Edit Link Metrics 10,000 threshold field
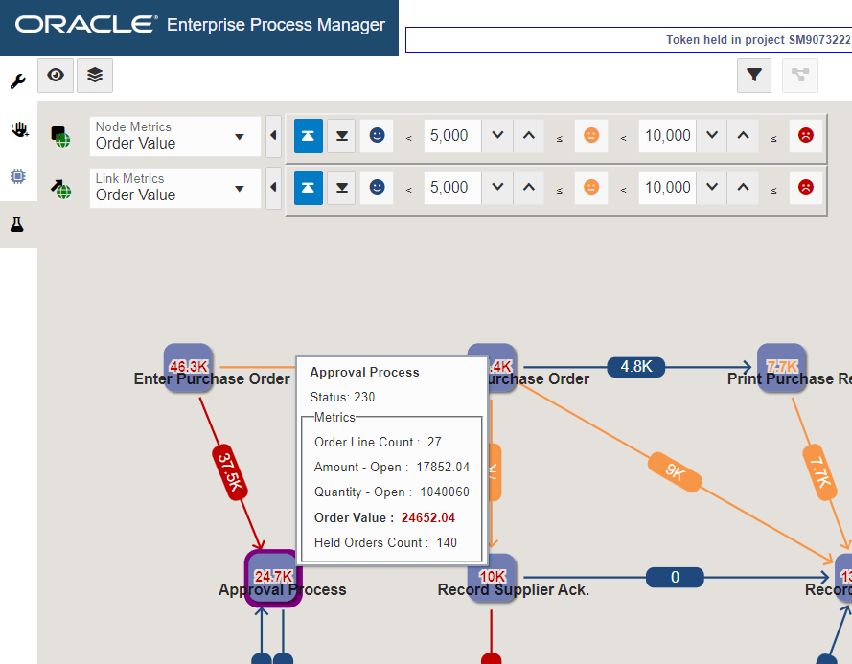Image resolution: width=852 pixels, height=664 pixels. [x=667, y=188]
